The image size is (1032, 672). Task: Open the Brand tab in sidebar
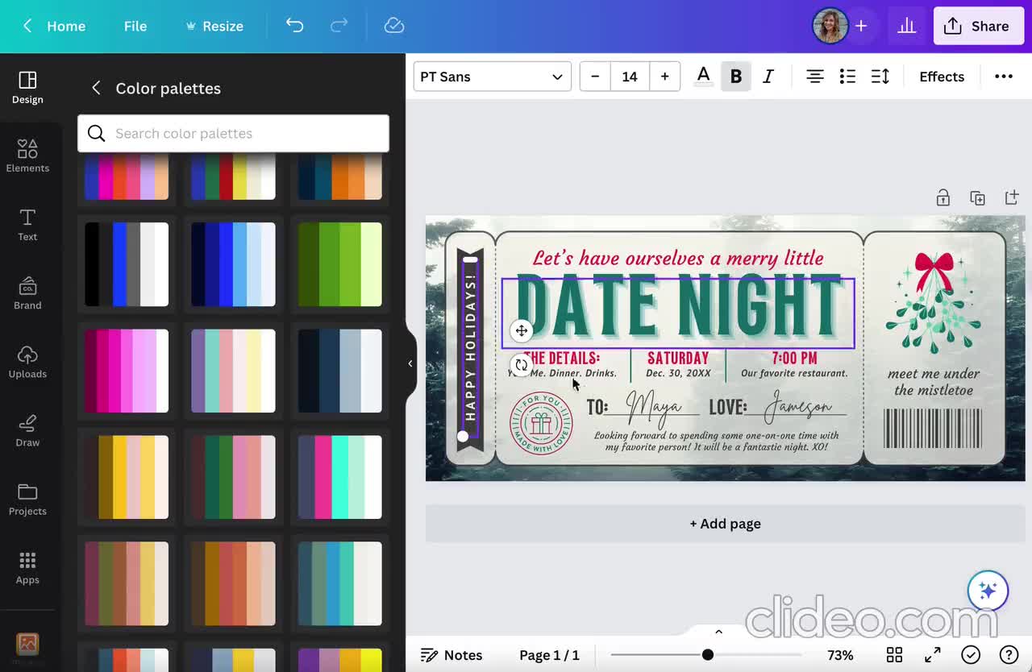coord(27,293)
